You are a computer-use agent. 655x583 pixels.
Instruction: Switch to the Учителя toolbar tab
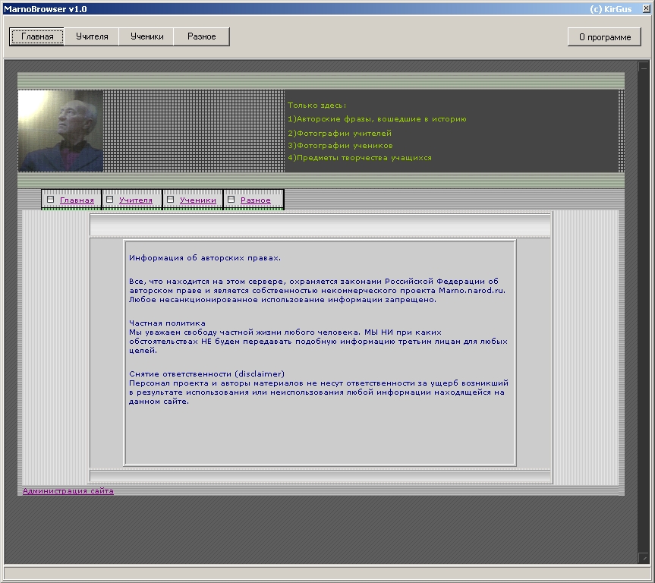pos(92,36)
